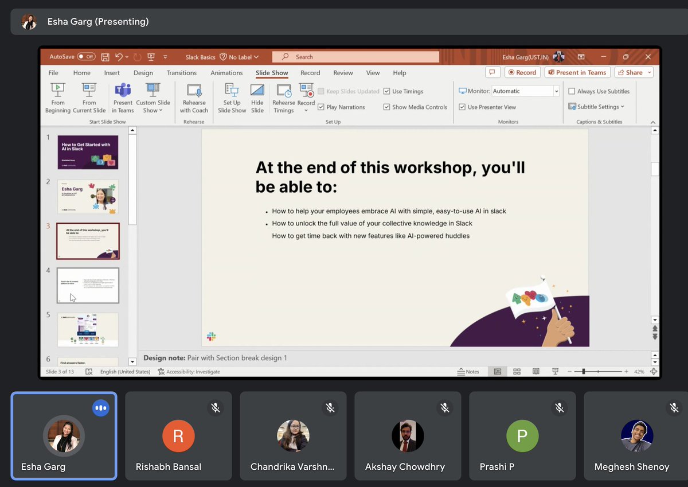Expand the Share button dropdown arrow
This screenshot has height=487, width=688.
(649, 73)
